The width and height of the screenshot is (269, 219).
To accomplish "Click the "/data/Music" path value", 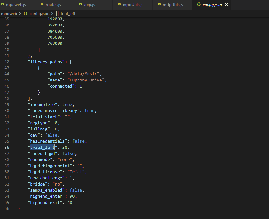I will 83,74.
